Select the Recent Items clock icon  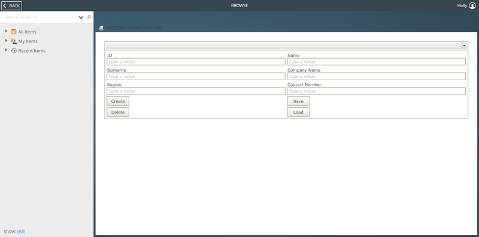point(13,51)
